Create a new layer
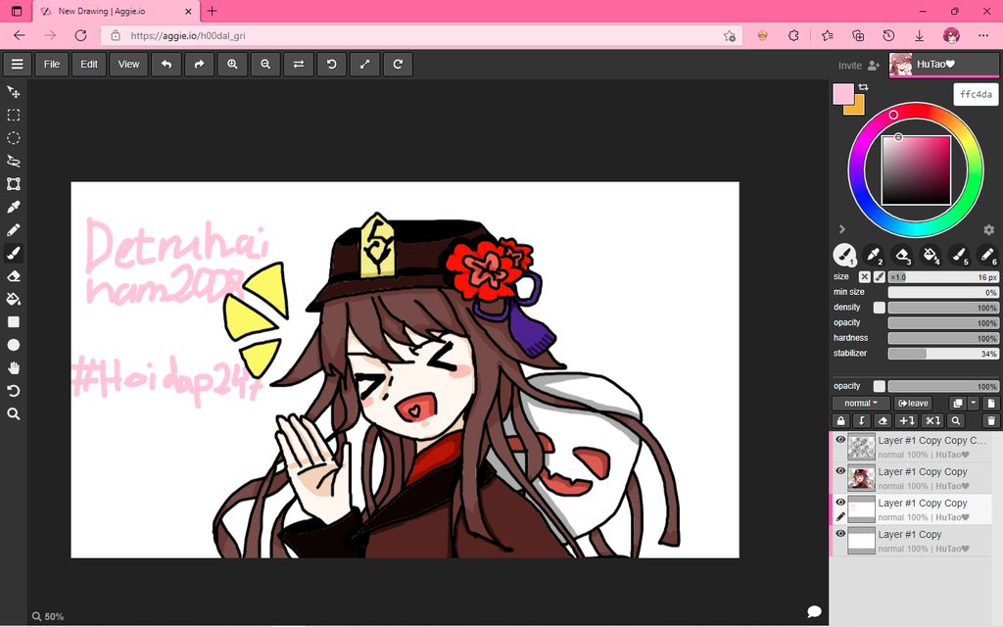The width and height of the screenshot is (1003, 627). 991,403
